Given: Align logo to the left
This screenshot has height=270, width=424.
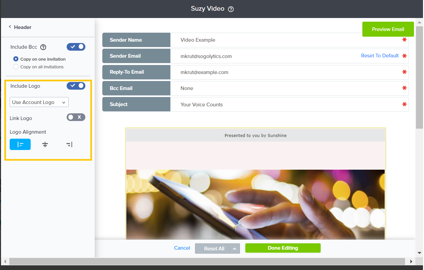Looking at the screenshot, I should 20,144.
